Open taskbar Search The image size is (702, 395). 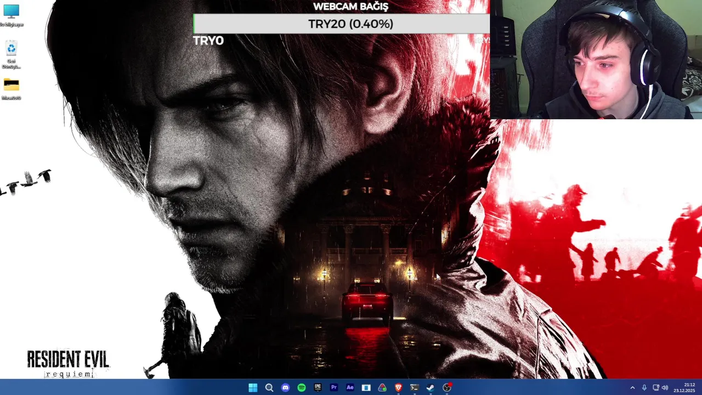(269, 387)
